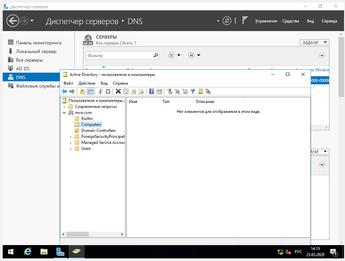
Task: Expand the ForeignSecurityPrincipals node
Action: [70, 137]
